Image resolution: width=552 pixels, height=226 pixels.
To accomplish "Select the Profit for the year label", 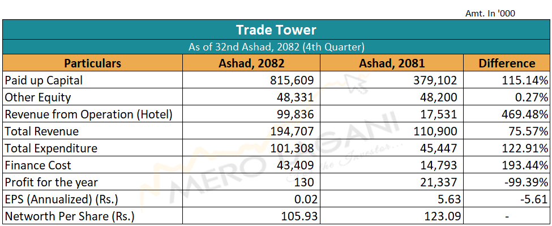I will [51, 182].
